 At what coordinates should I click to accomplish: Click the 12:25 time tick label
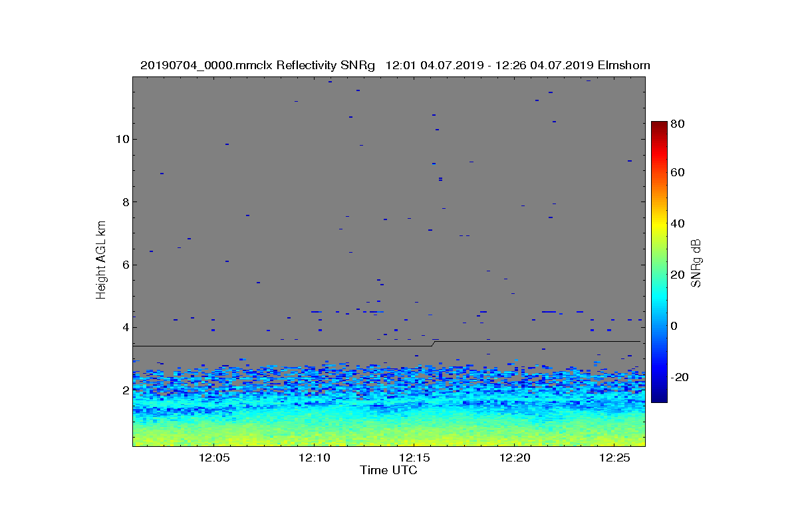(x=614, y=458)
